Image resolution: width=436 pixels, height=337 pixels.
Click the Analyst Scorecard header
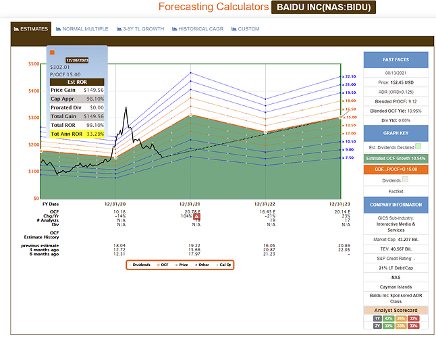point(396,310)
